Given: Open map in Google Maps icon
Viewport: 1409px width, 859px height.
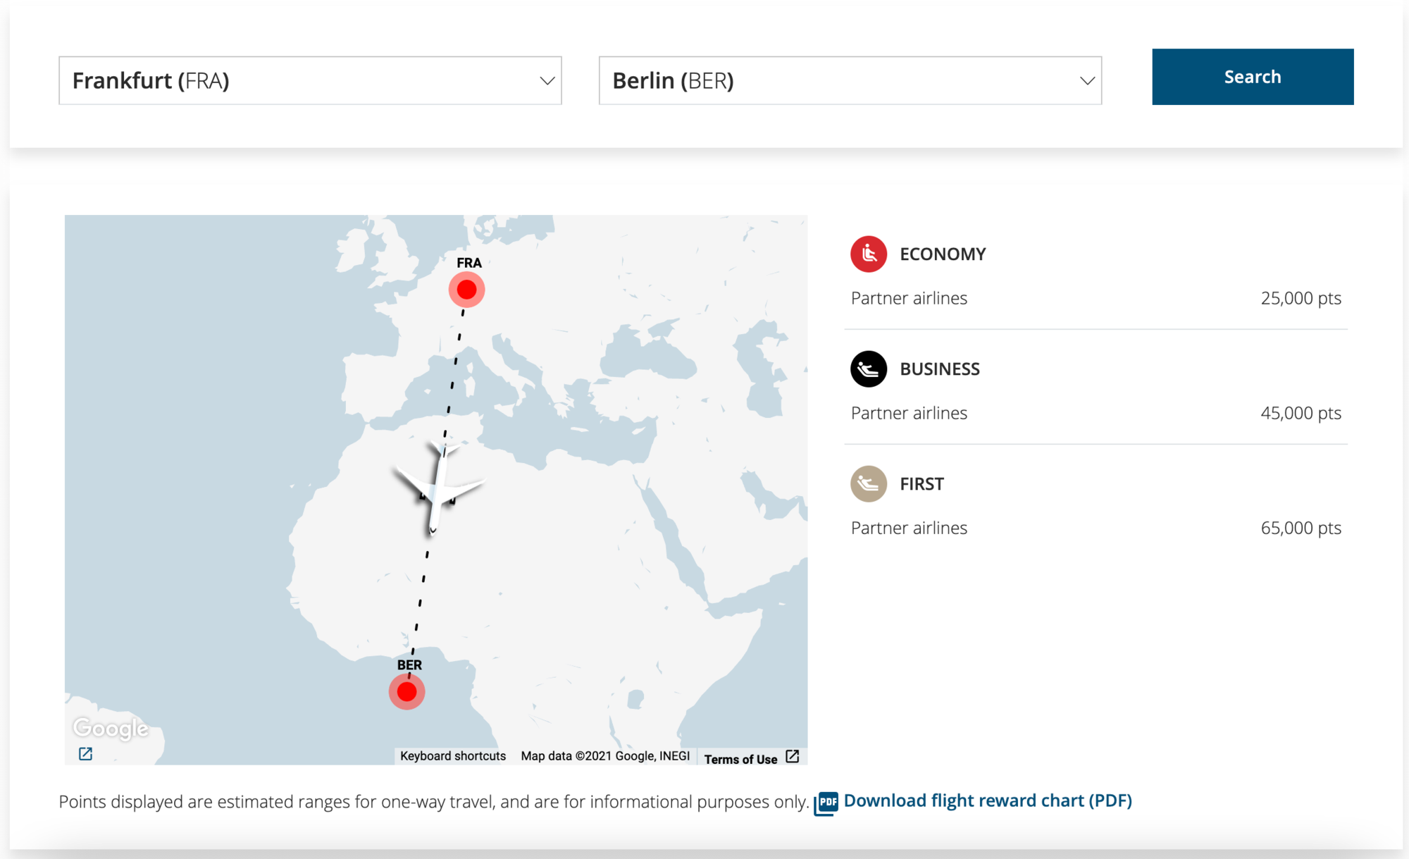Looking at the screenshot, I should [x=85, y=754].
